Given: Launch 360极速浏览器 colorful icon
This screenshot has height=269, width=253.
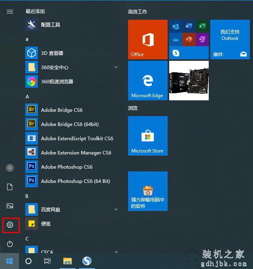Looking at the screenshot, I should 32,81.
